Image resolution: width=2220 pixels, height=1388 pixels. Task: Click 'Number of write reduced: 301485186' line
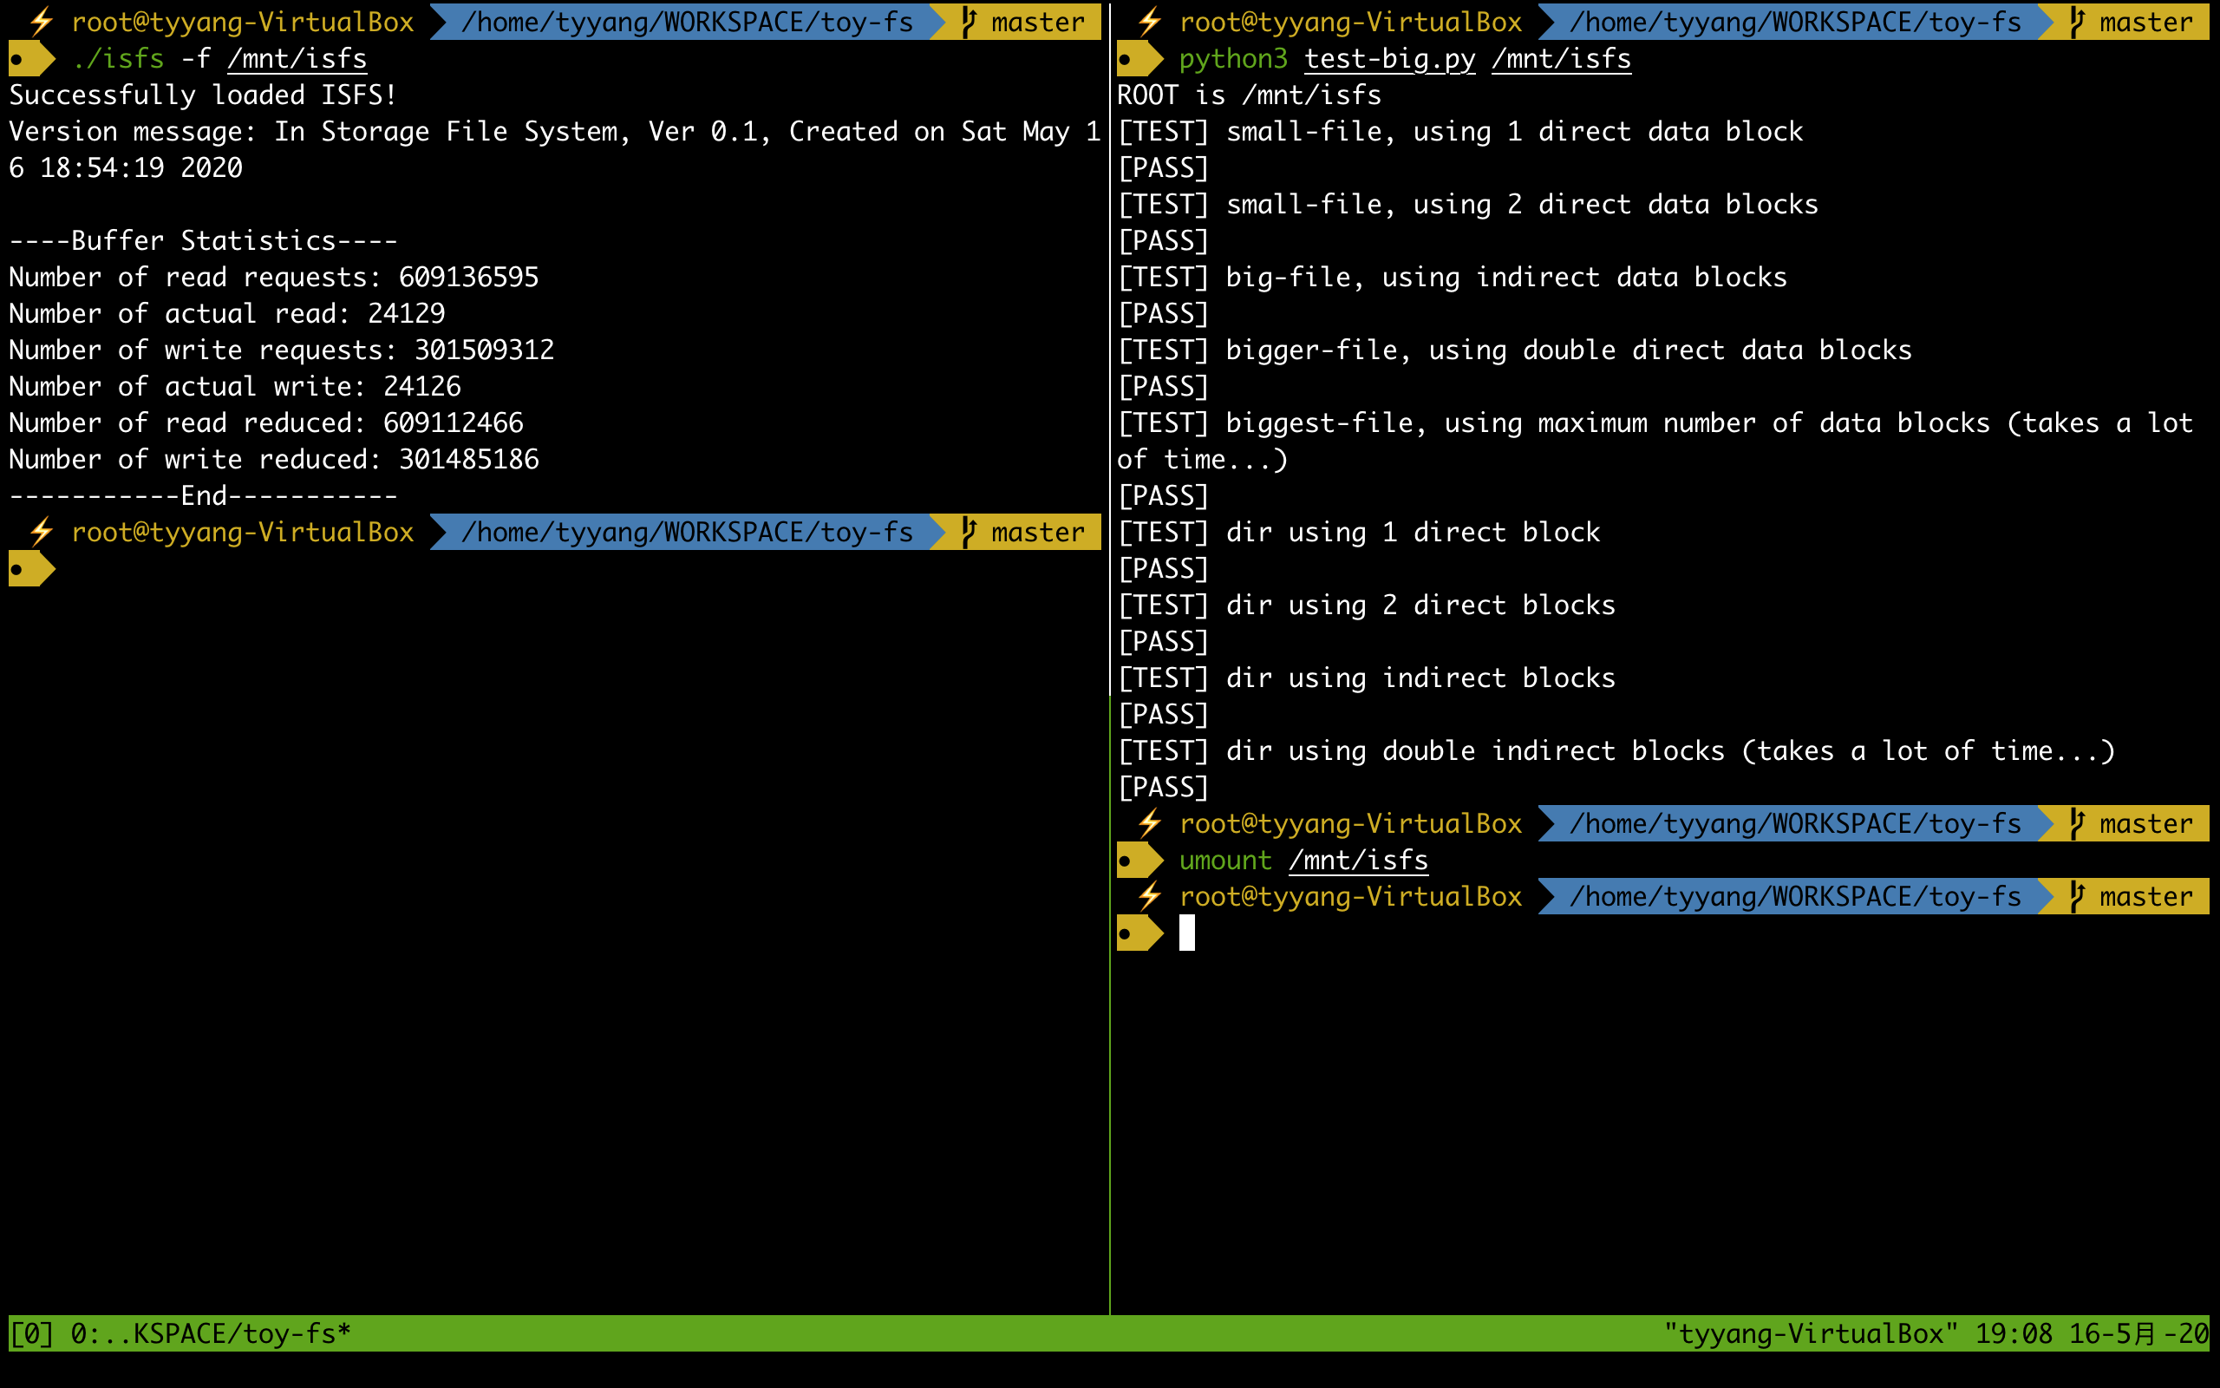point(273,459)
